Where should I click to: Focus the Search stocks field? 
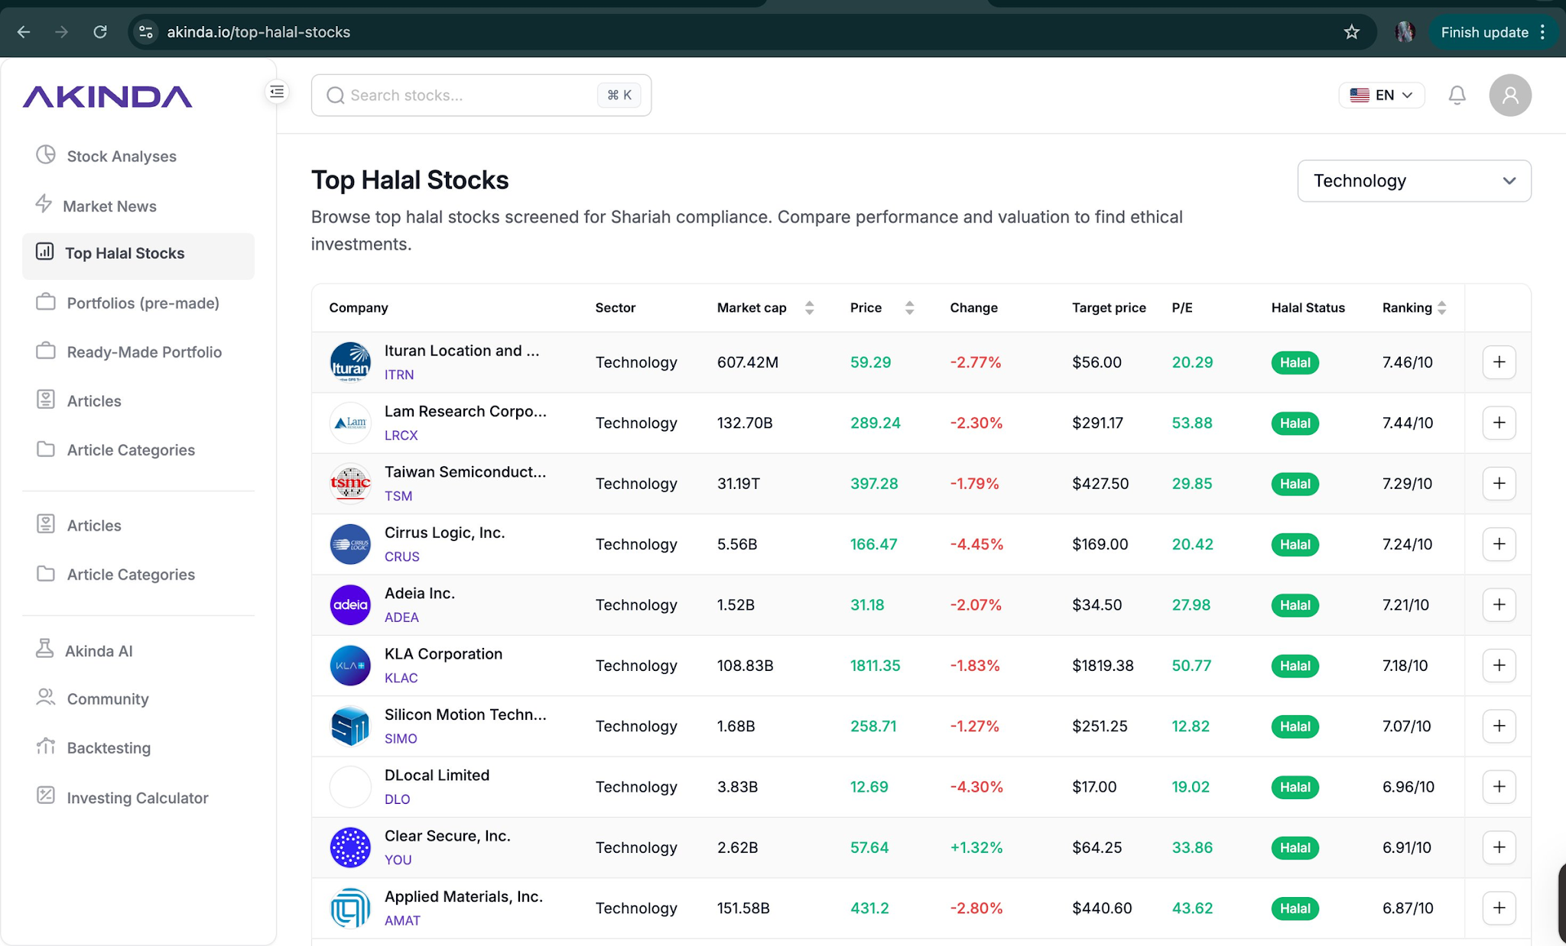click(x=481, y=95)
